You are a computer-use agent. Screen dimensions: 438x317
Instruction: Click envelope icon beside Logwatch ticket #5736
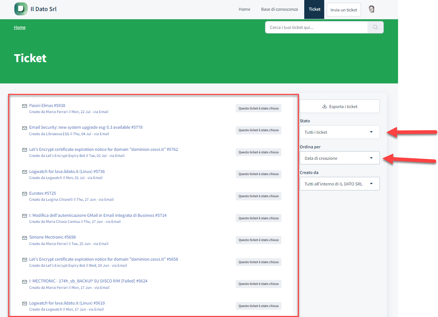[25, 172]
